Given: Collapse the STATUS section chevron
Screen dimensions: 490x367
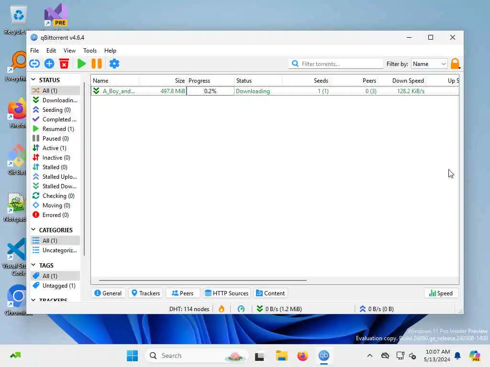Looking at the screenshot, I should pos(33,80).
